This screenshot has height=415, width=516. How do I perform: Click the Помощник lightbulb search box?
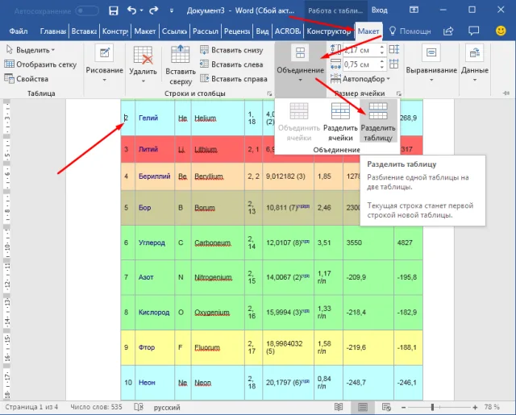click(410, 31)
